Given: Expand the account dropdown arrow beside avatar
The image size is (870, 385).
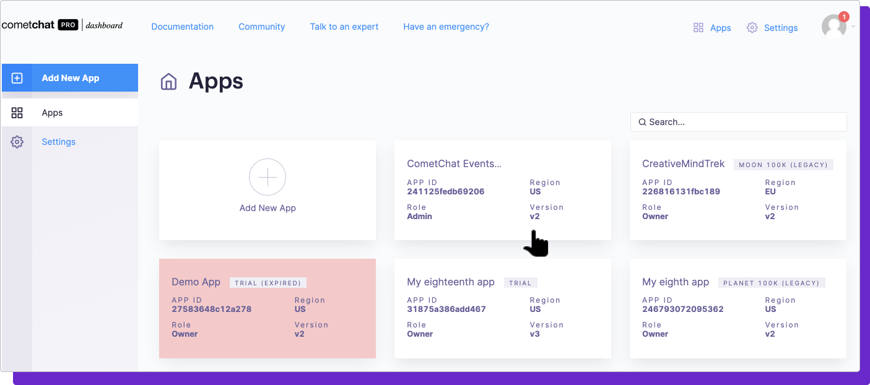Looking at the screenshot, I should 853,27.
